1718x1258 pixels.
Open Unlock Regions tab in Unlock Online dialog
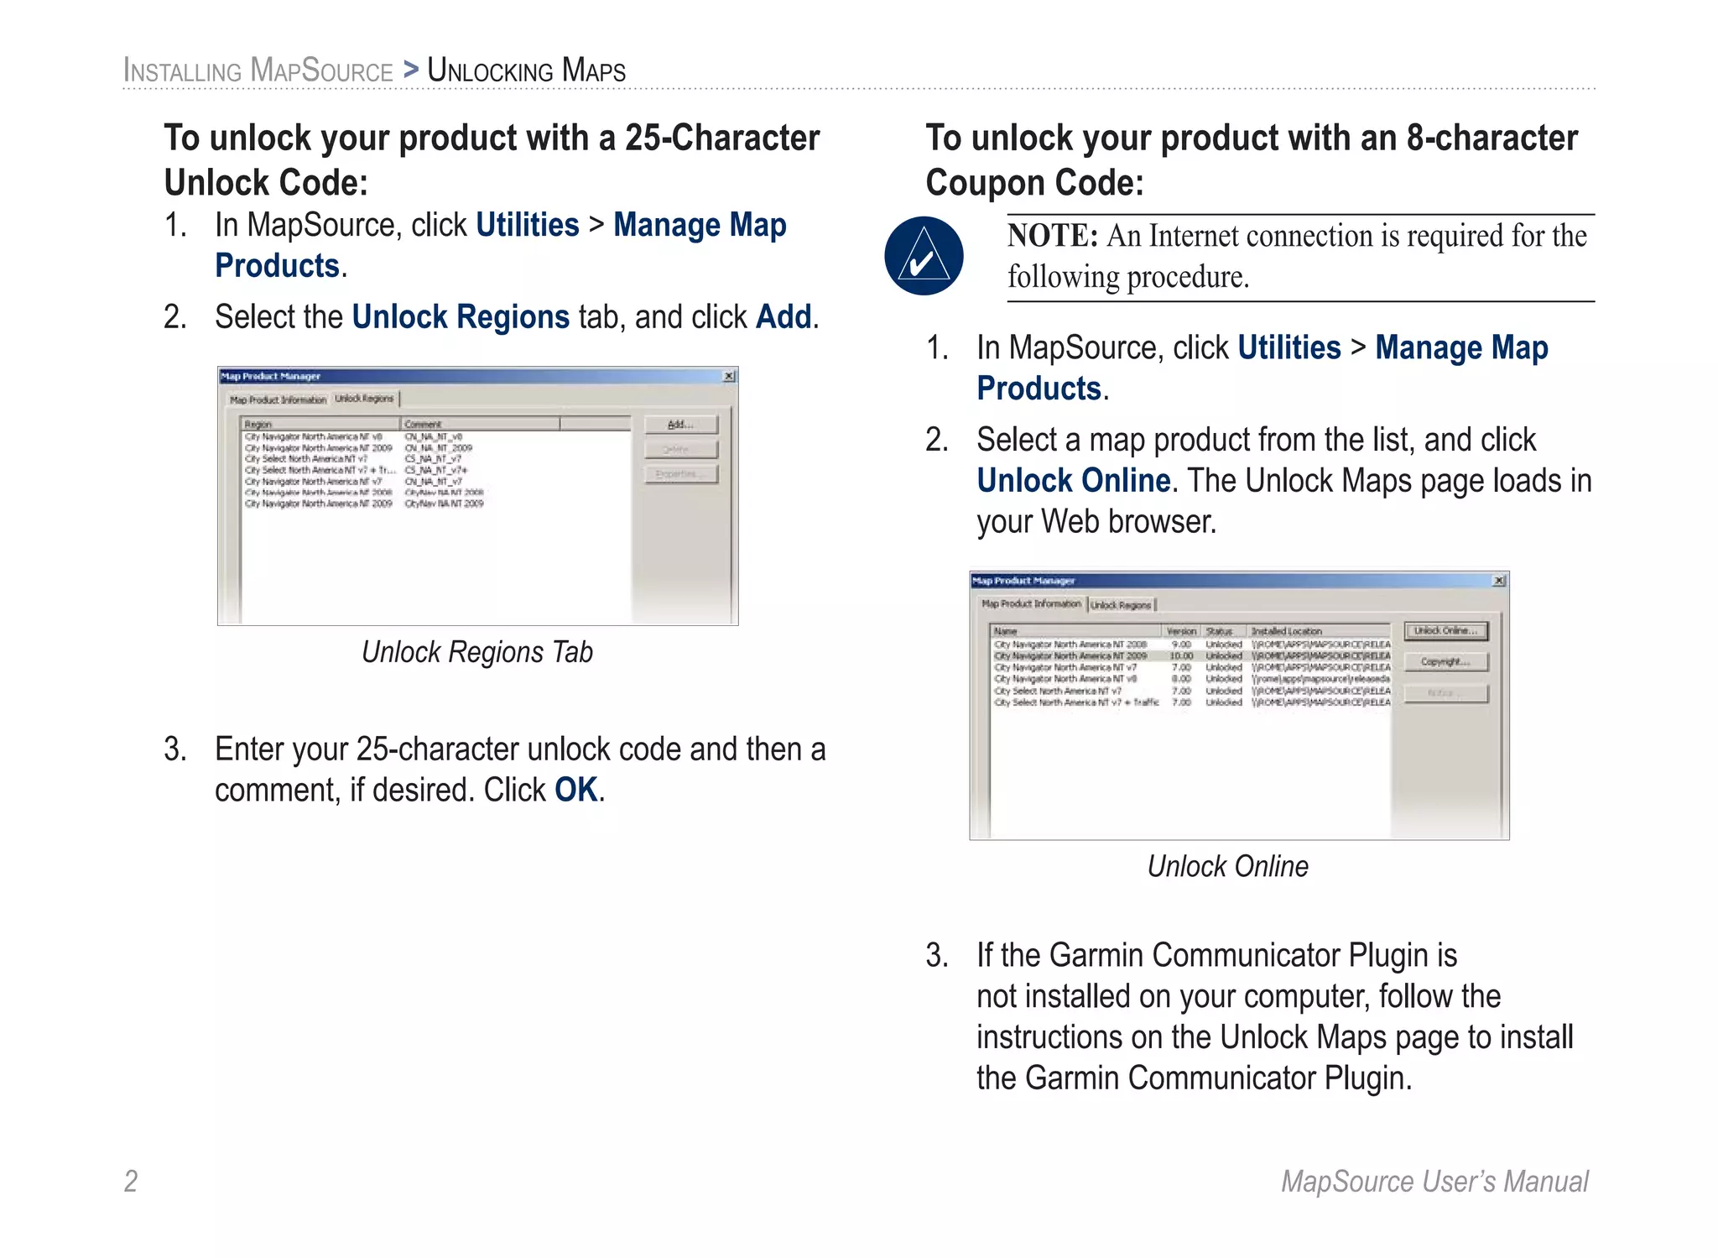coord(1122,605)
